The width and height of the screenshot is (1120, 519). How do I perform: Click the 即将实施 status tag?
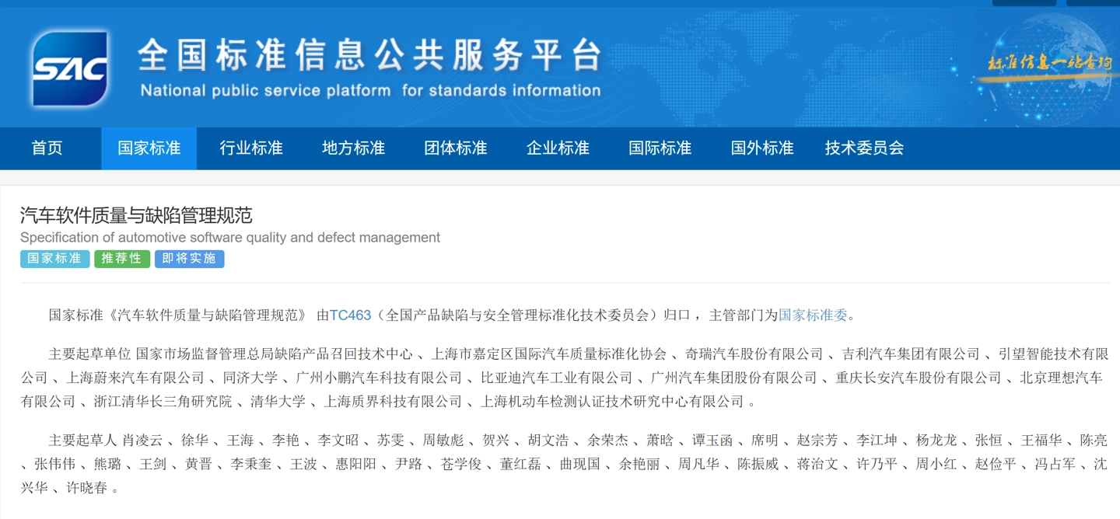(x=189, y=259)
